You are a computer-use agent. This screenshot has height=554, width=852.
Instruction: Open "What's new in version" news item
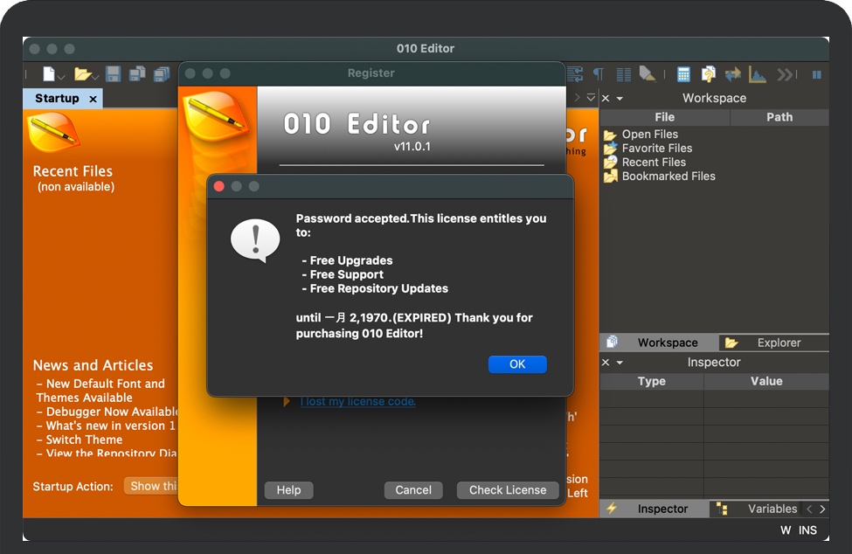(x=107, y=426)
